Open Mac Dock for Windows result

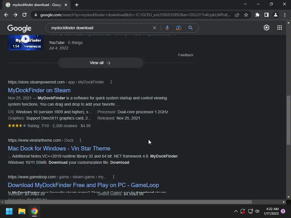pyautogui.click(x=59, y=148)
